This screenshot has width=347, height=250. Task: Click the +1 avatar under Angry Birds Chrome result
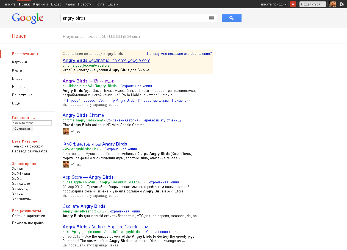66,131
